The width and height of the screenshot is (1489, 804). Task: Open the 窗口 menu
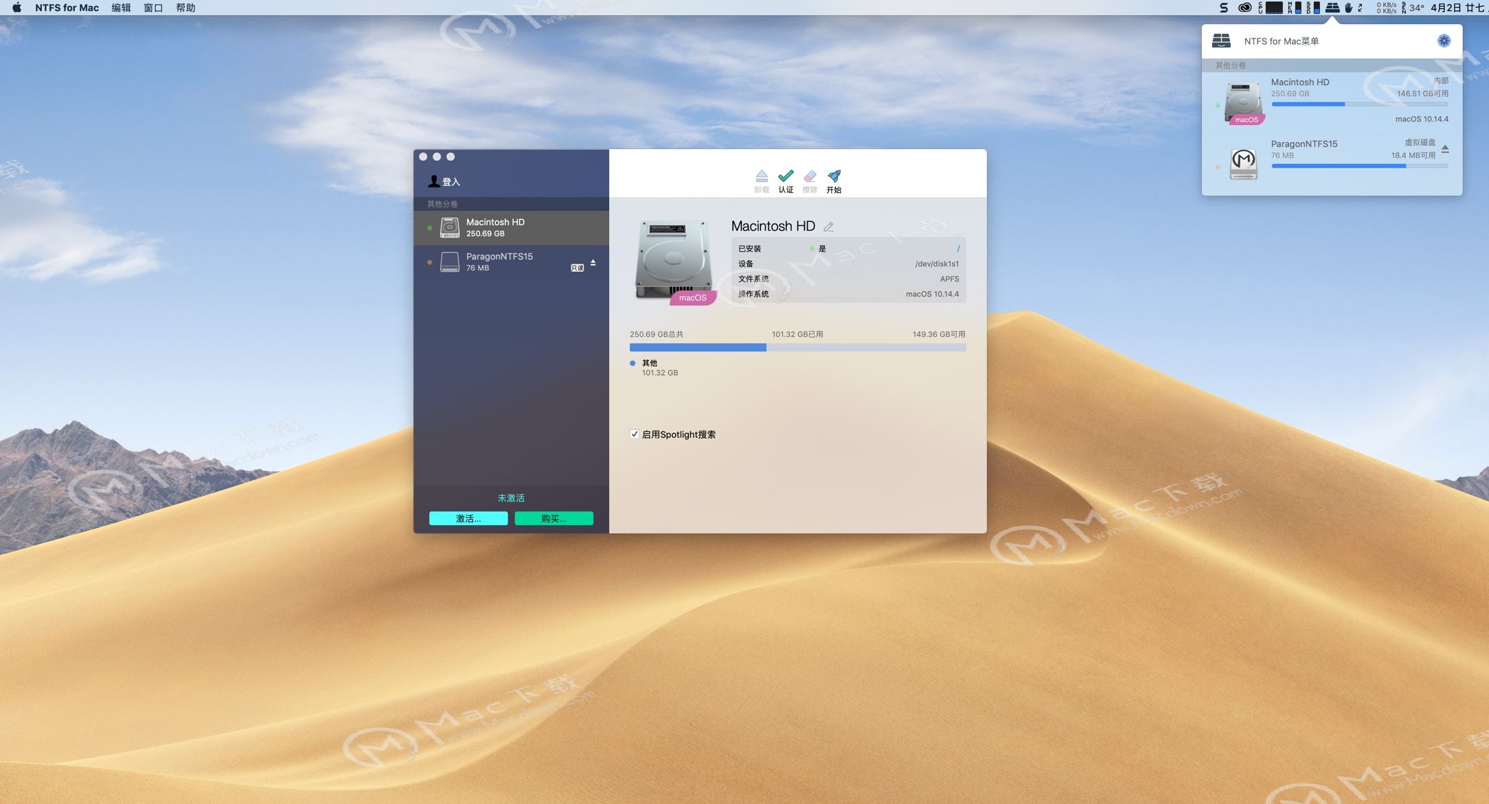pos(153,8)
